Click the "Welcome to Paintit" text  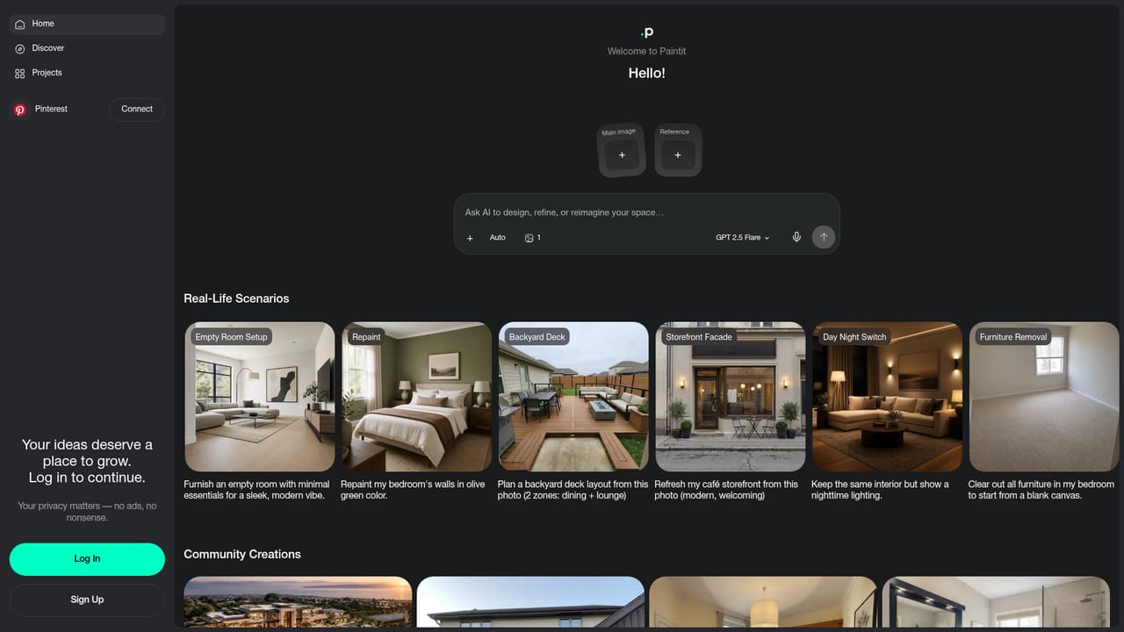point(647,52)
